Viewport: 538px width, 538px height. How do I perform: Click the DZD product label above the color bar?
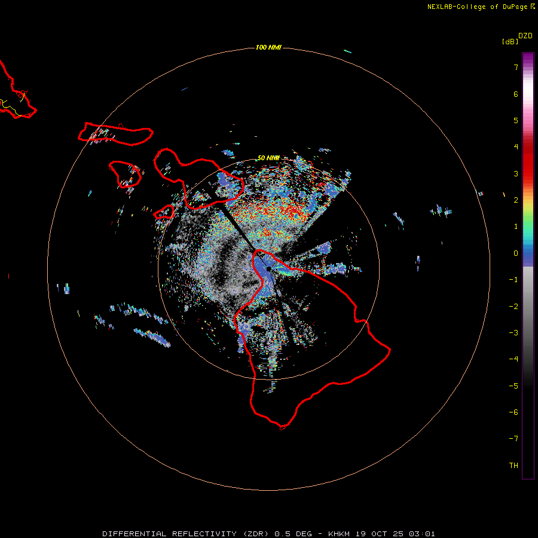tap(525, 36)
